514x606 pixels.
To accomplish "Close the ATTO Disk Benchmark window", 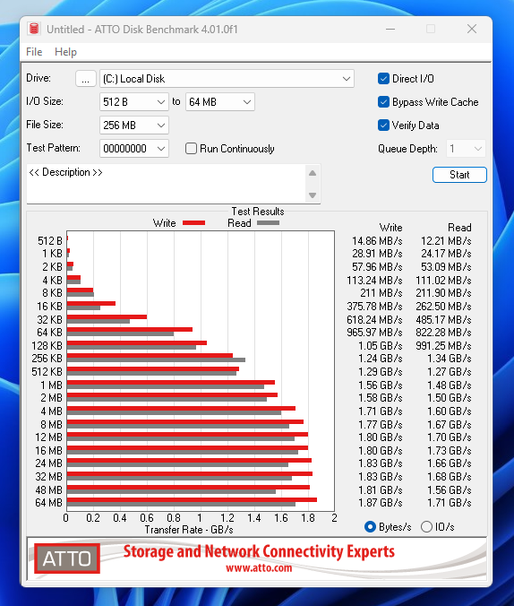I will pos(472,29).
